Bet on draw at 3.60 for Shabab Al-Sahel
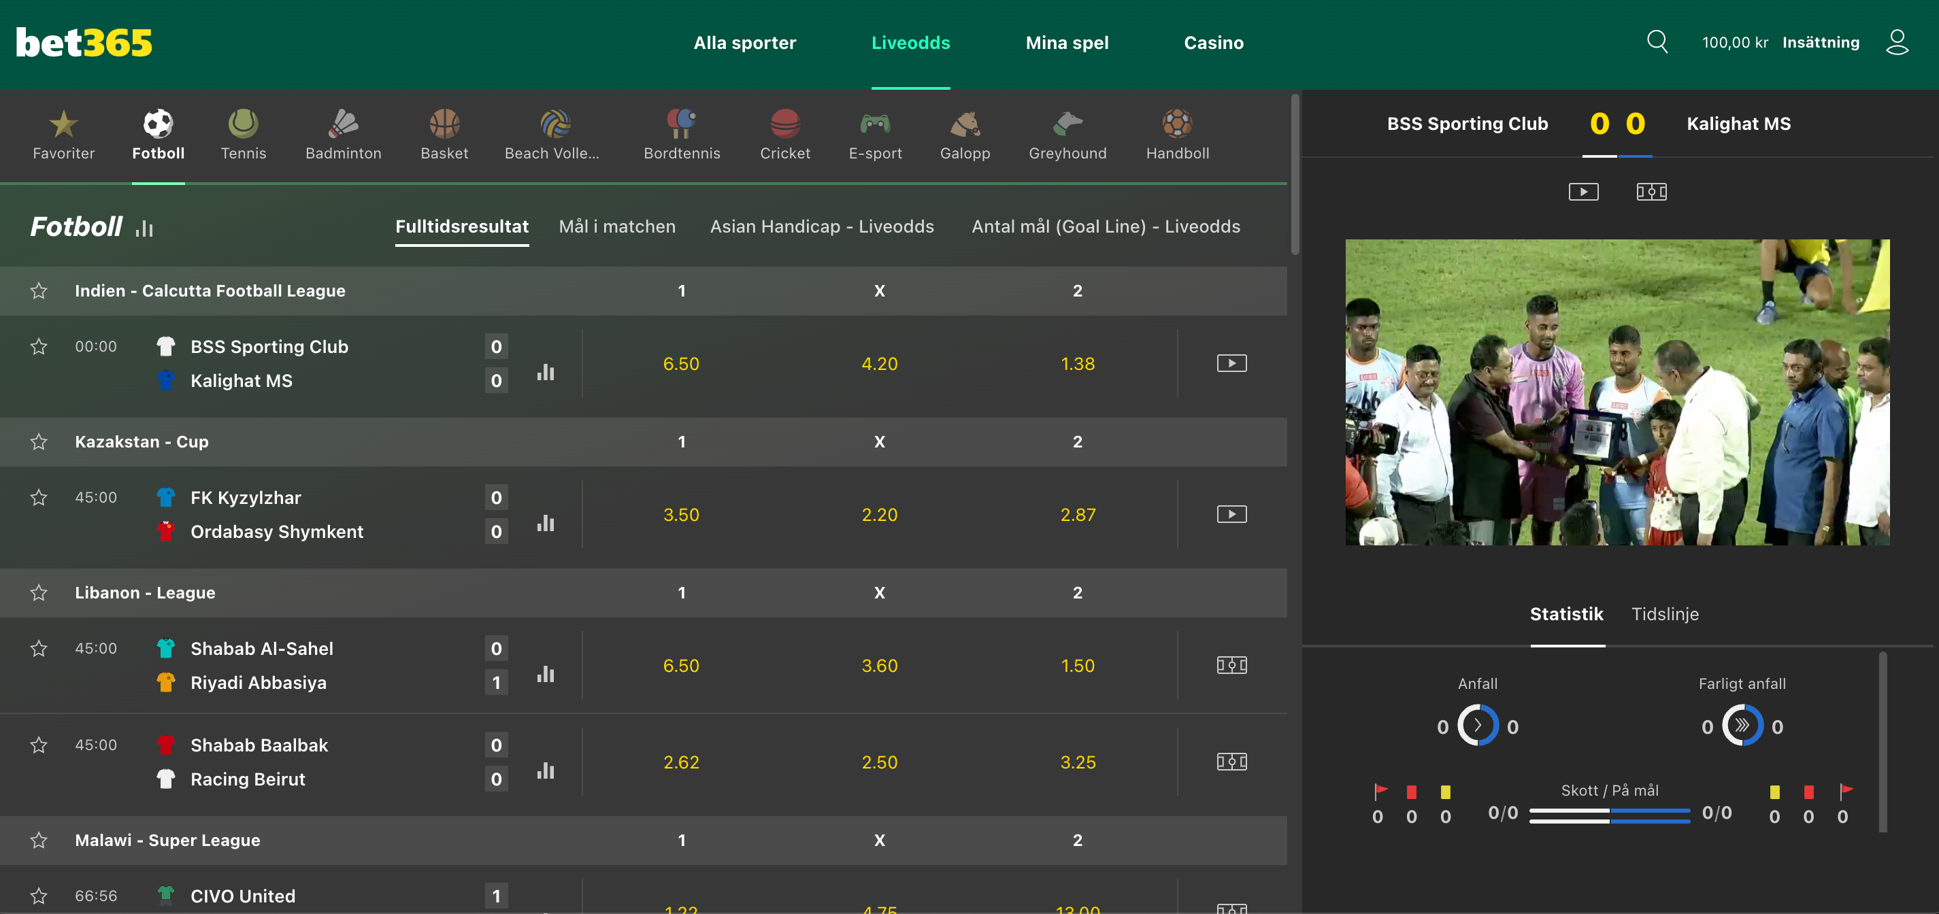Viewport: 1939px width, 914px height. click(x=879, y=666)
